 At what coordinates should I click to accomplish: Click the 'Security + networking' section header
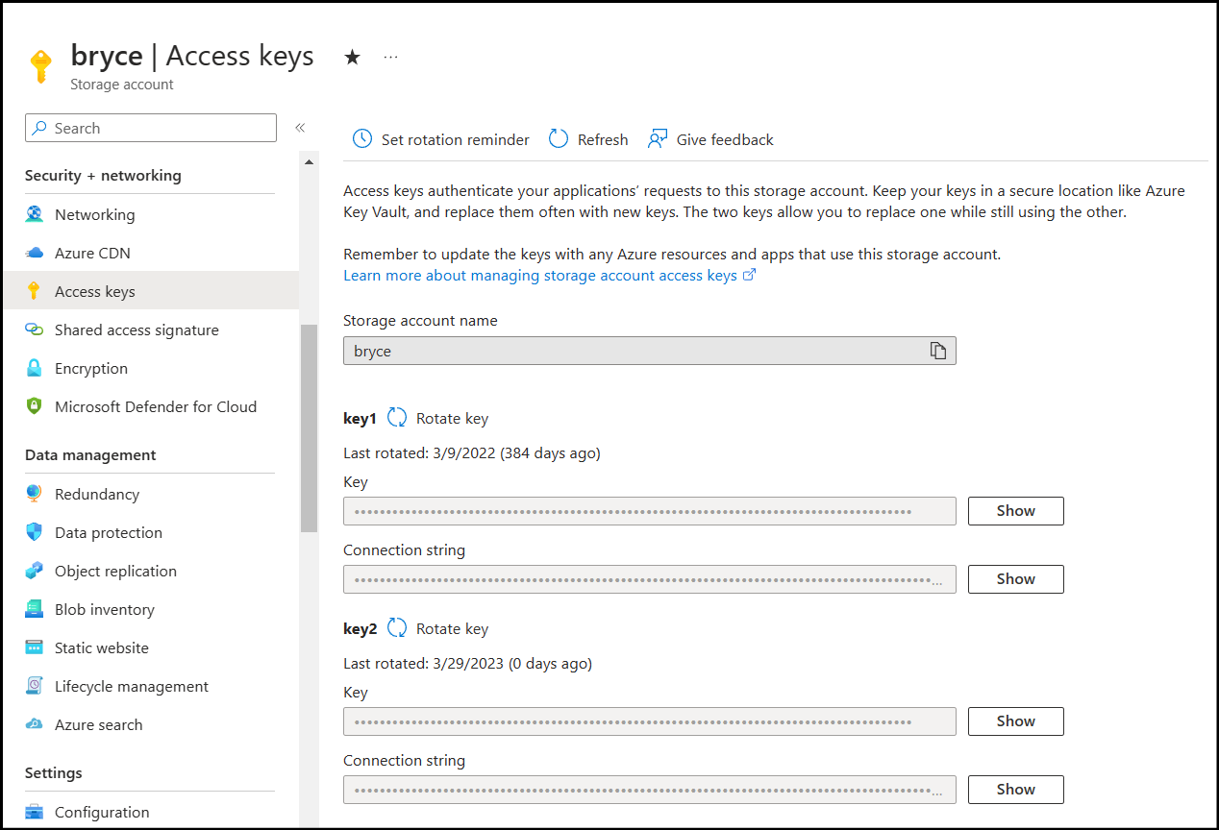(103, 175)
